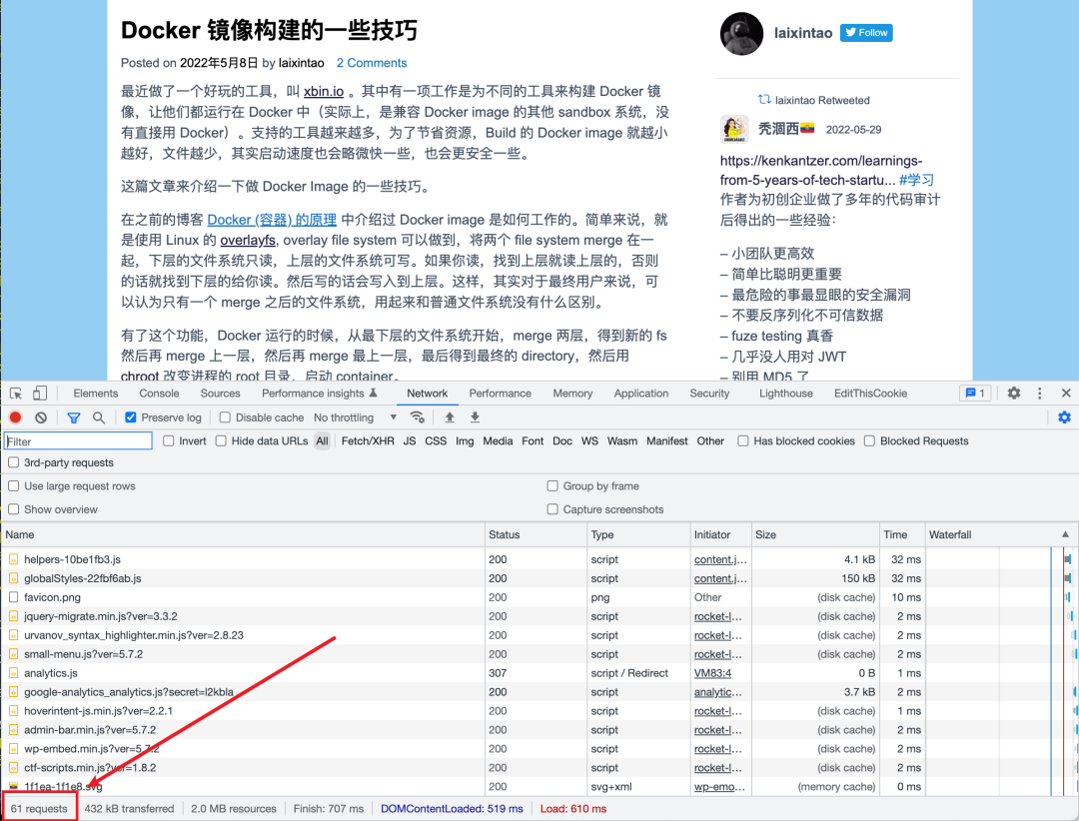Screen dimensions: 1079x821
Task: Open the content.j… initiator of helpers-10be1fb3.js
Action: 719,559
